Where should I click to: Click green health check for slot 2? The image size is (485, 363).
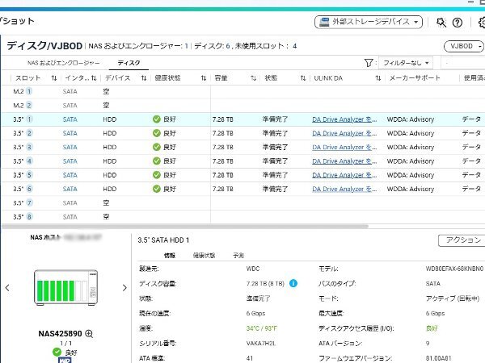click(157, 133)
